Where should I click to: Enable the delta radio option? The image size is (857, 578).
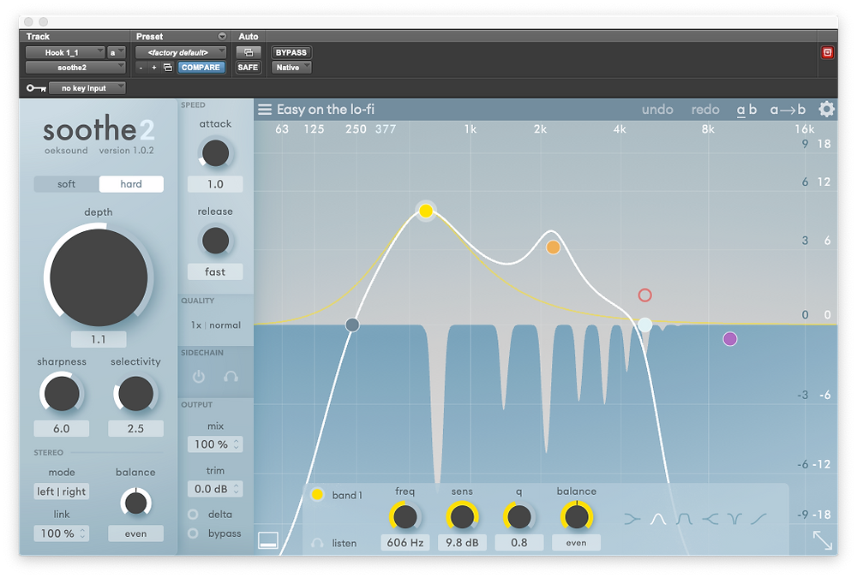(193, 514)
